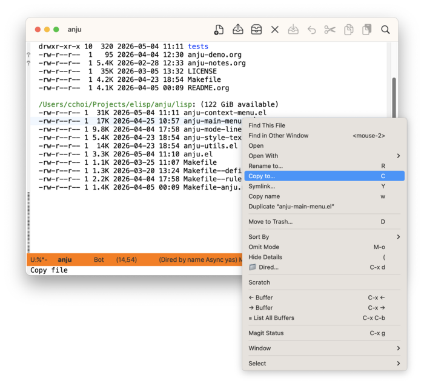This screenshot has width=424, height=383.
Task: Open Magit Status from menu
Action: click(325, 333)
